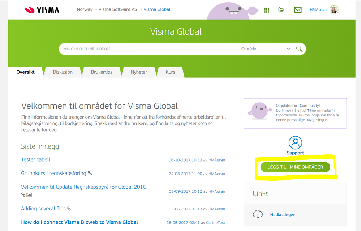Open the Tester tabell post
This screenshot has width=361, height=231.
click(35, 160)
